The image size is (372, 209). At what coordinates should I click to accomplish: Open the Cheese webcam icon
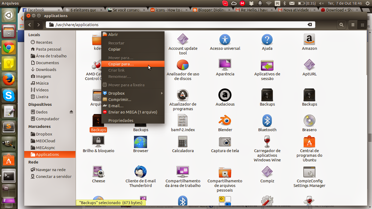coord(98,172)
